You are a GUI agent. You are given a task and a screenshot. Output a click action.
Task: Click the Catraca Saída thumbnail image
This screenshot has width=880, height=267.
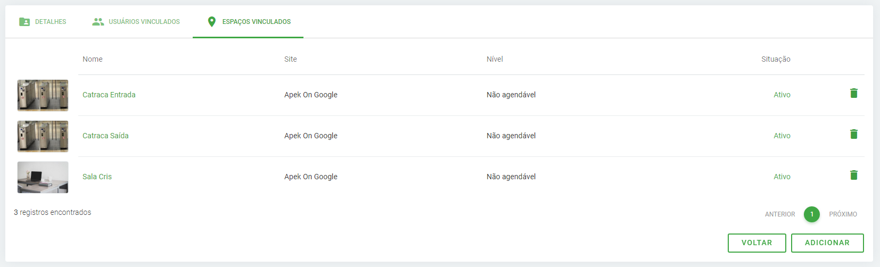click(43, 136)
